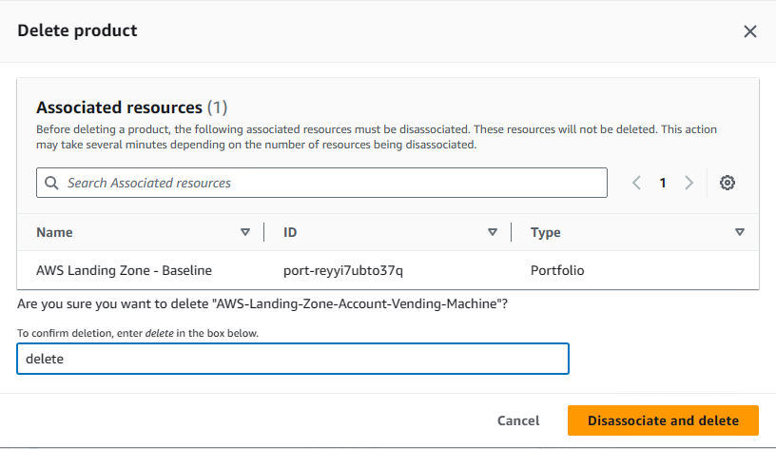Viewport: 776px width, 449px height.
Task: Toggle ID column sort arrow
Action: 493,232
